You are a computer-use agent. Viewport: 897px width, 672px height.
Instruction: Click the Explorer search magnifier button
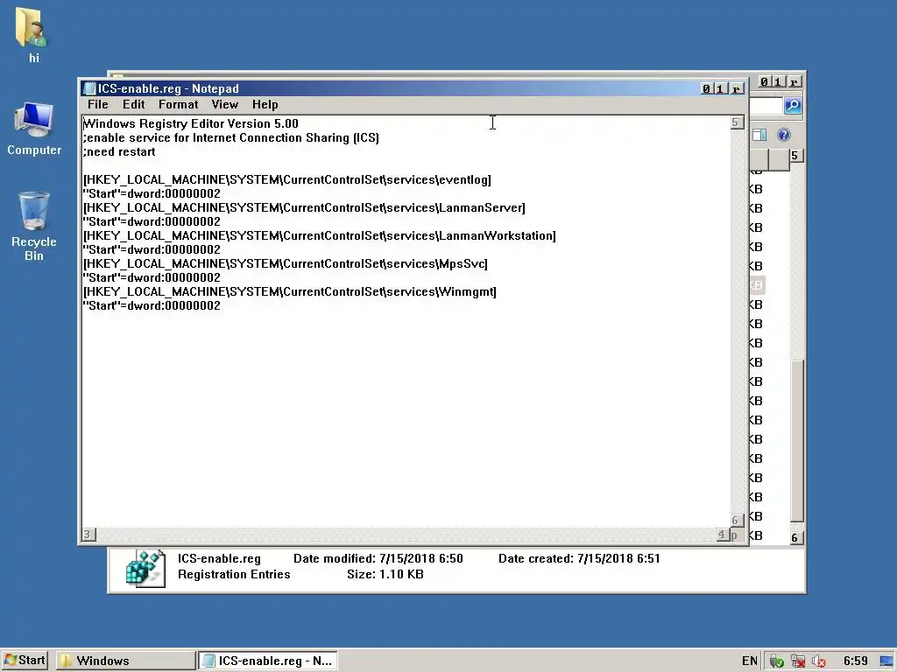[793, 106]
